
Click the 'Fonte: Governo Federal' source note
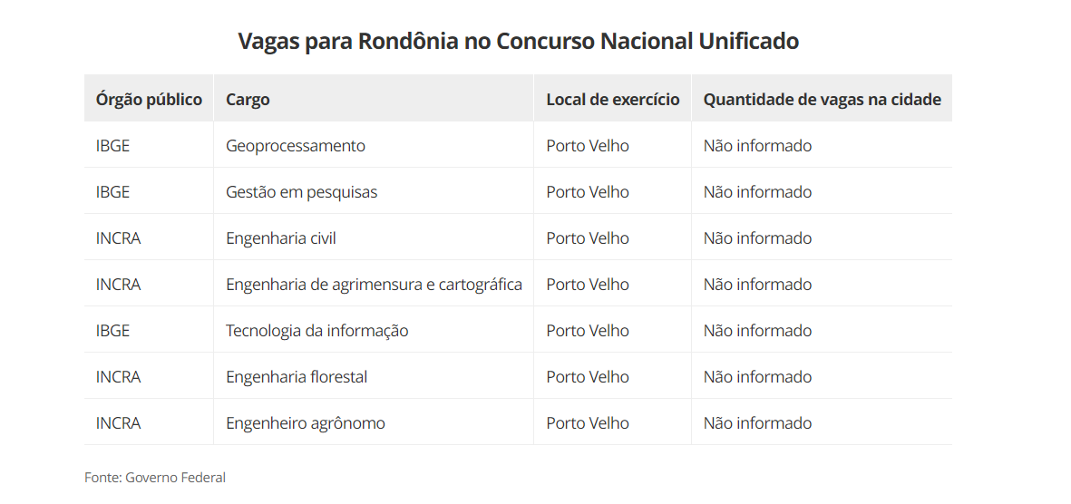click(155, 478)
